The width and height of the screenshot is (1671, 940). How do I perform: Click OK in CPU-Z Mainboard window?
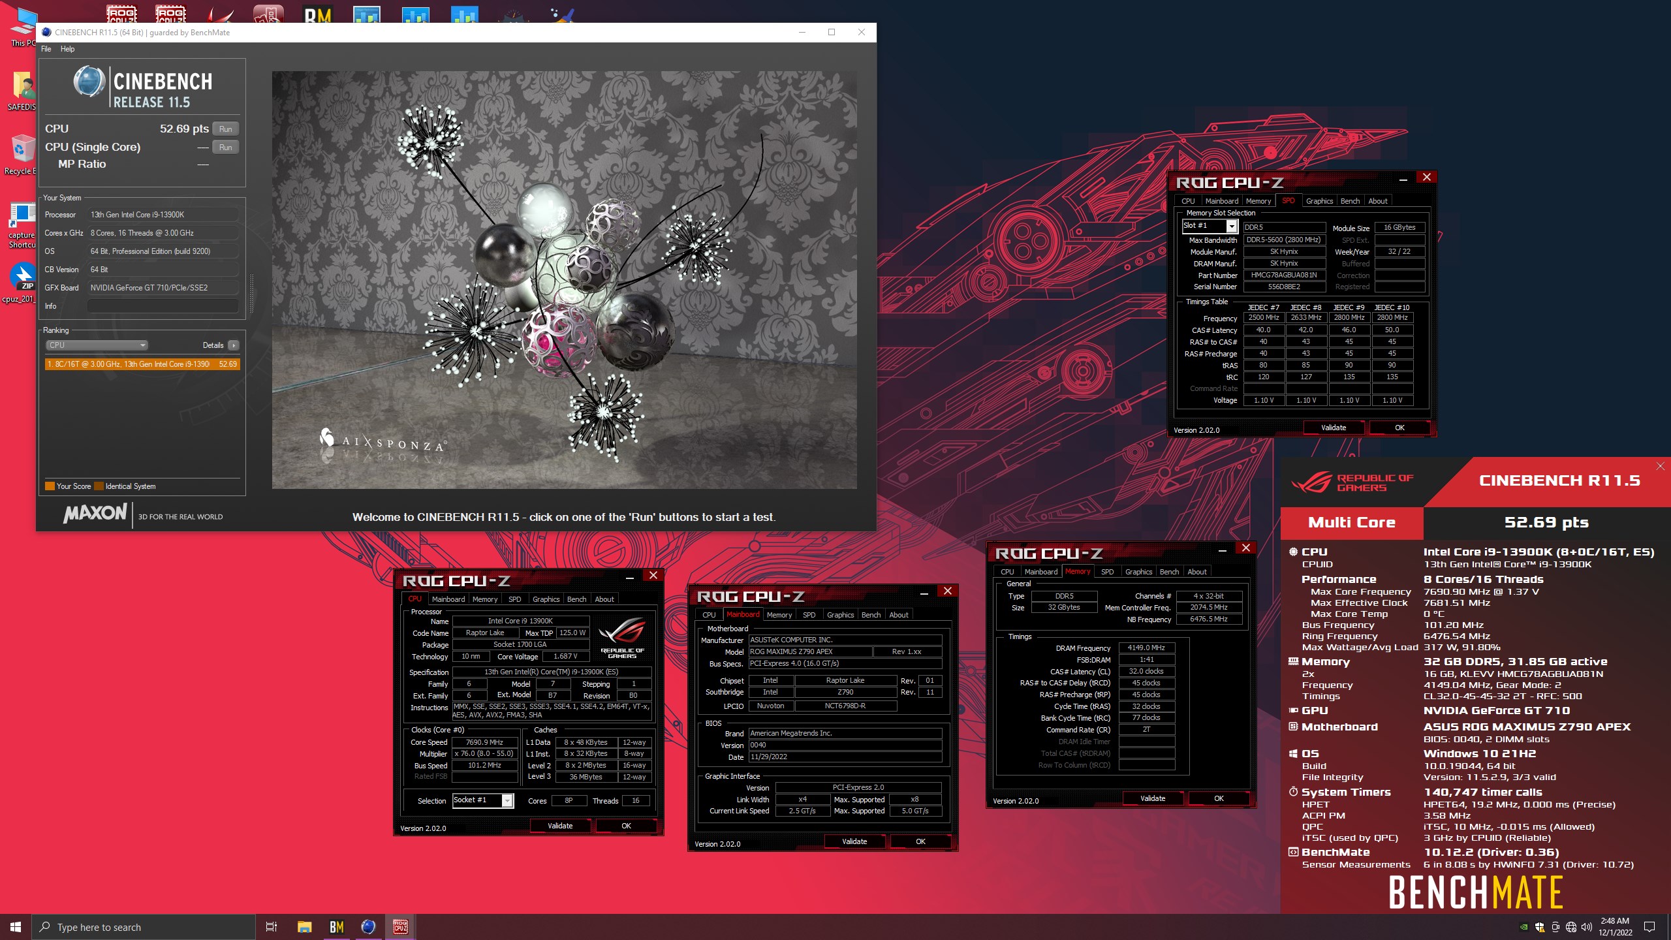tap(920, 841)
